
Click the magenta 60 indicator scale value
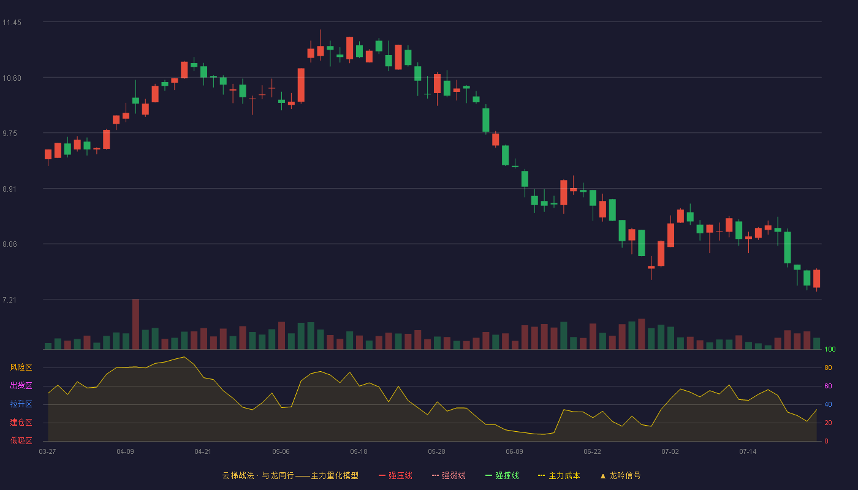tap(828, 386)
